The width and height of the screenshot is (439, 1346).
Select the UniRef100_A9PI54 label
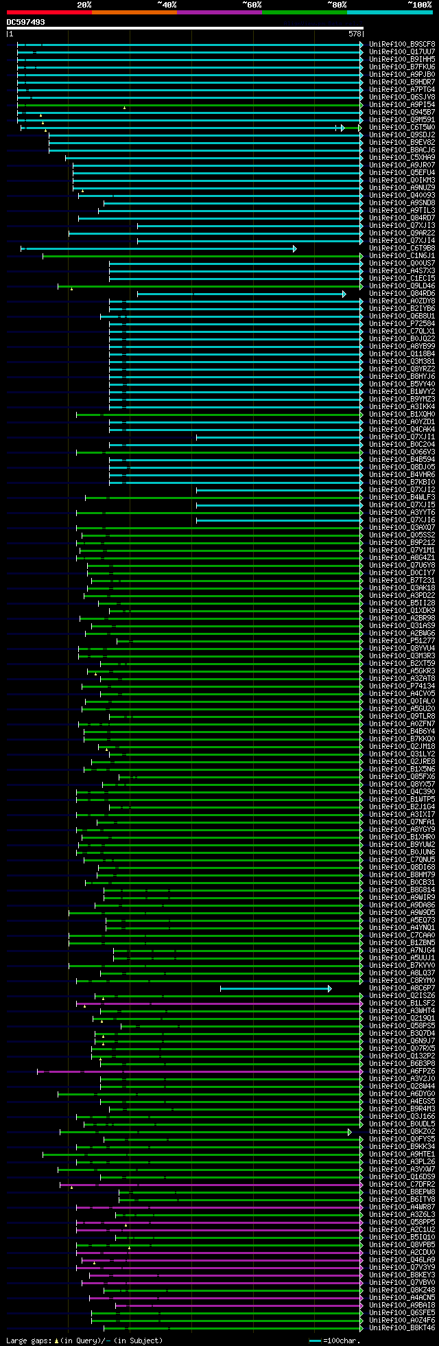point(402,105)
